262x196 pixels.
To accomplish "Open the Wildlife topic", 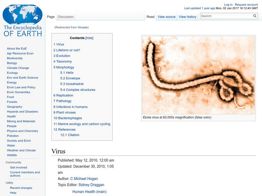I will [x=12, y=155].
